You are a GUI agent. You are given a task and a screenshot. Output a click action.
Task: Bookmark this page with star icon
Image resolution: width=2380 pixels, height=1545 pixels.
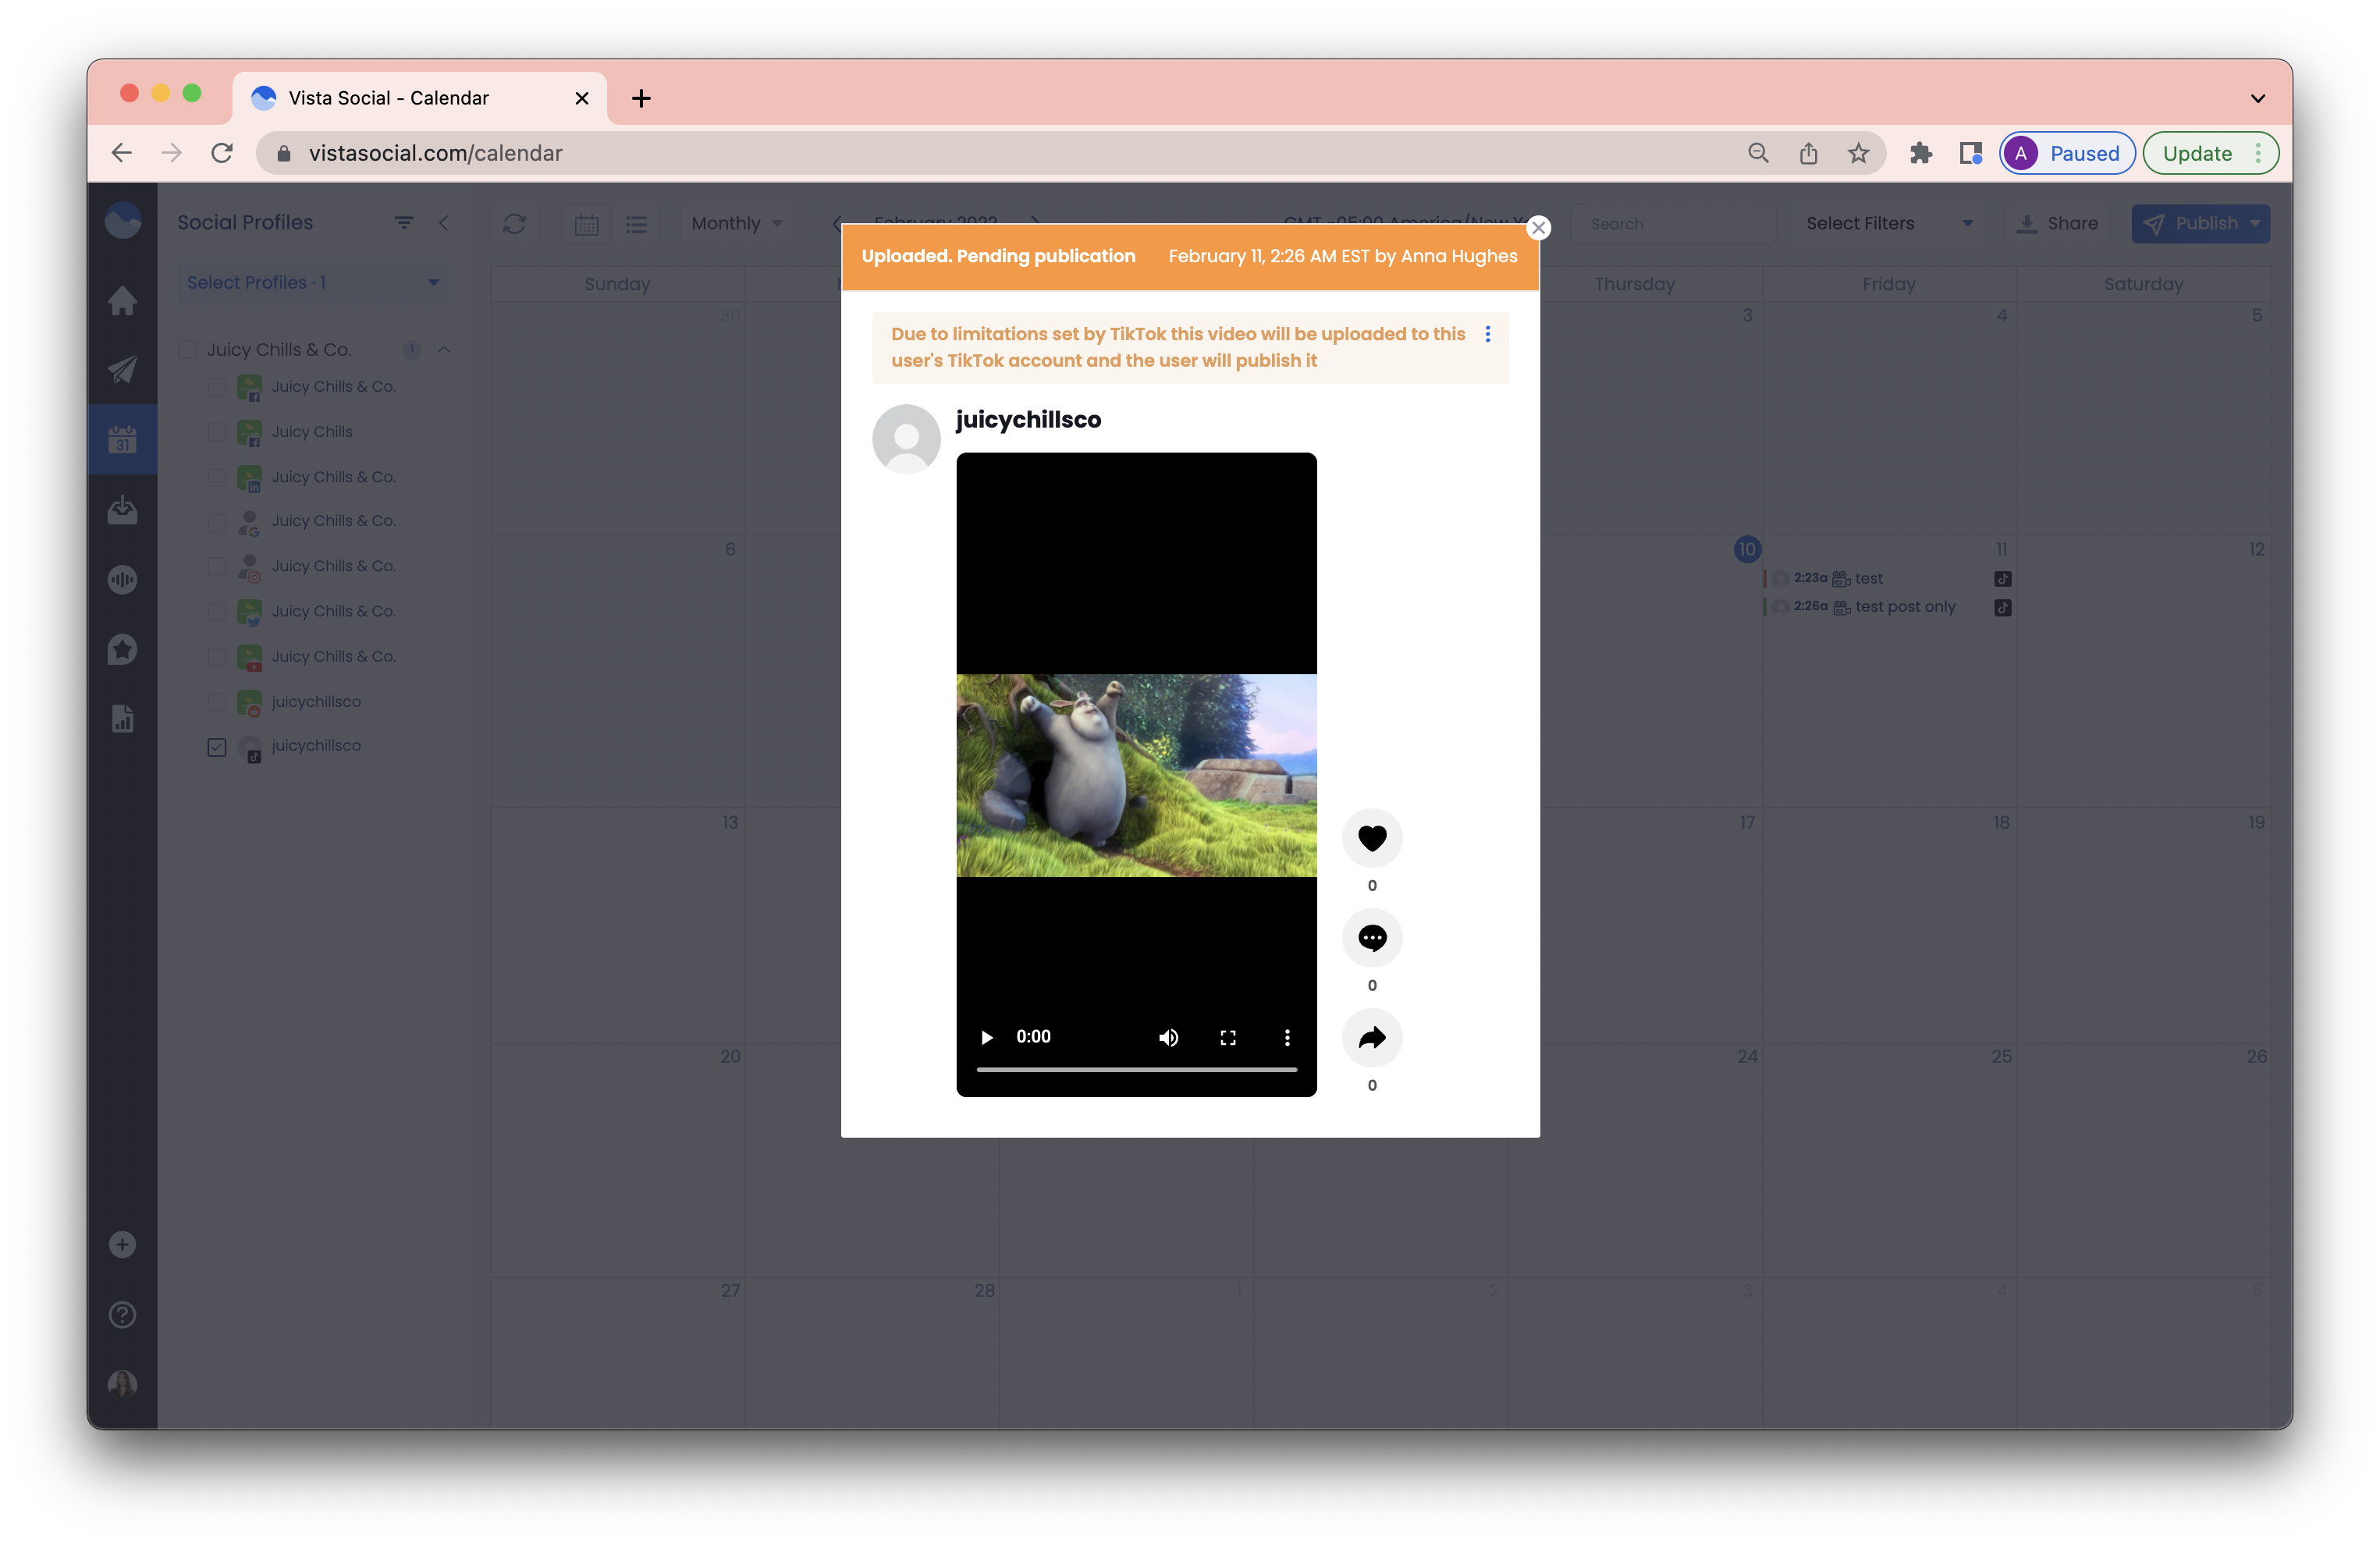[1858, 153]
